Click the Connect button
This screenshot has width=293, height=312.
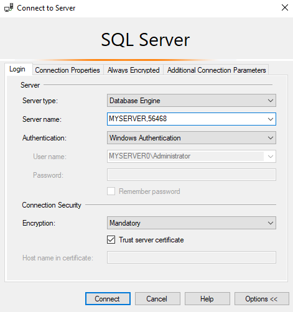(108, 299)
